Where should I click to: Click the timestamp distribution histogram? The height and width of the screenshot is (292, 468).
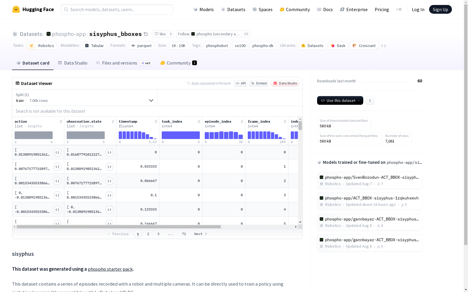tap(138, 135)
